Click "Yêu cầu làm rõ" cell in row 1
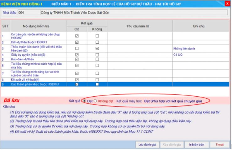232x150 pixels. click(140, 36)
